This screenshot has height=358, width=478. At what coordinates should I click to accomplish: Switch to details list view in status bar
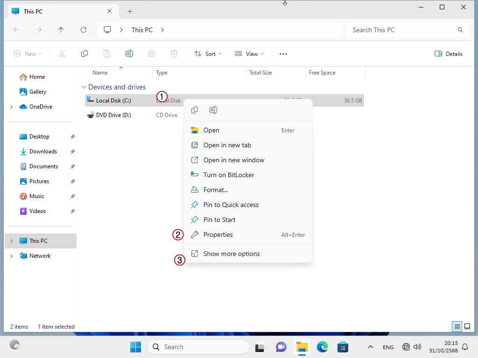[x=457, y=326]
